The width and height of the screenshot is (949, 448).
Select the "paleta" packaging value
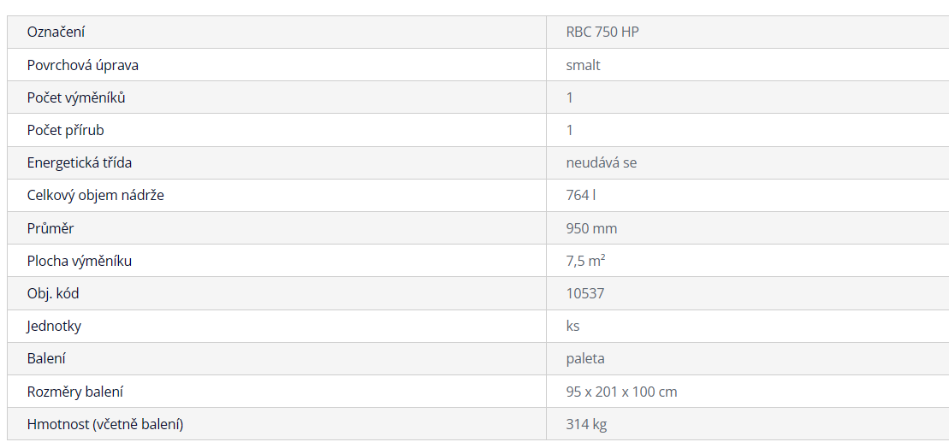[x=585, y=358]
